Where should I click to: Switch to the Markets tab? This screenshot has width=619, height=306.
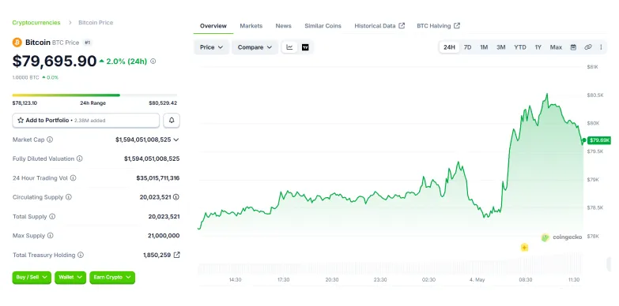point(251,26)
